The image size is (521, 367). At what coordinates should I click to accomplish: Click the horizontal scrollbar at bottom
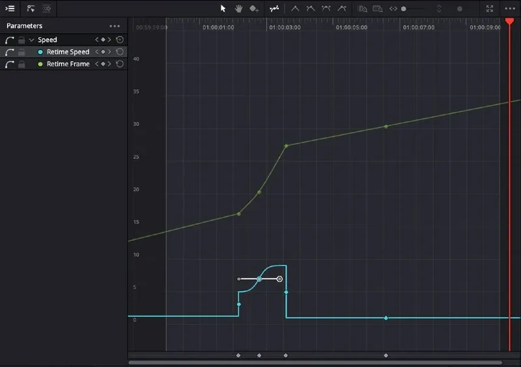(315, 362)
